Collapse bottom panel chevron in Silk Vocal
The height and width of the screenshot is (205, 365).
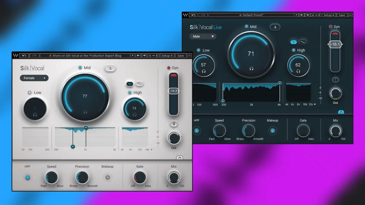coord(180,158)
